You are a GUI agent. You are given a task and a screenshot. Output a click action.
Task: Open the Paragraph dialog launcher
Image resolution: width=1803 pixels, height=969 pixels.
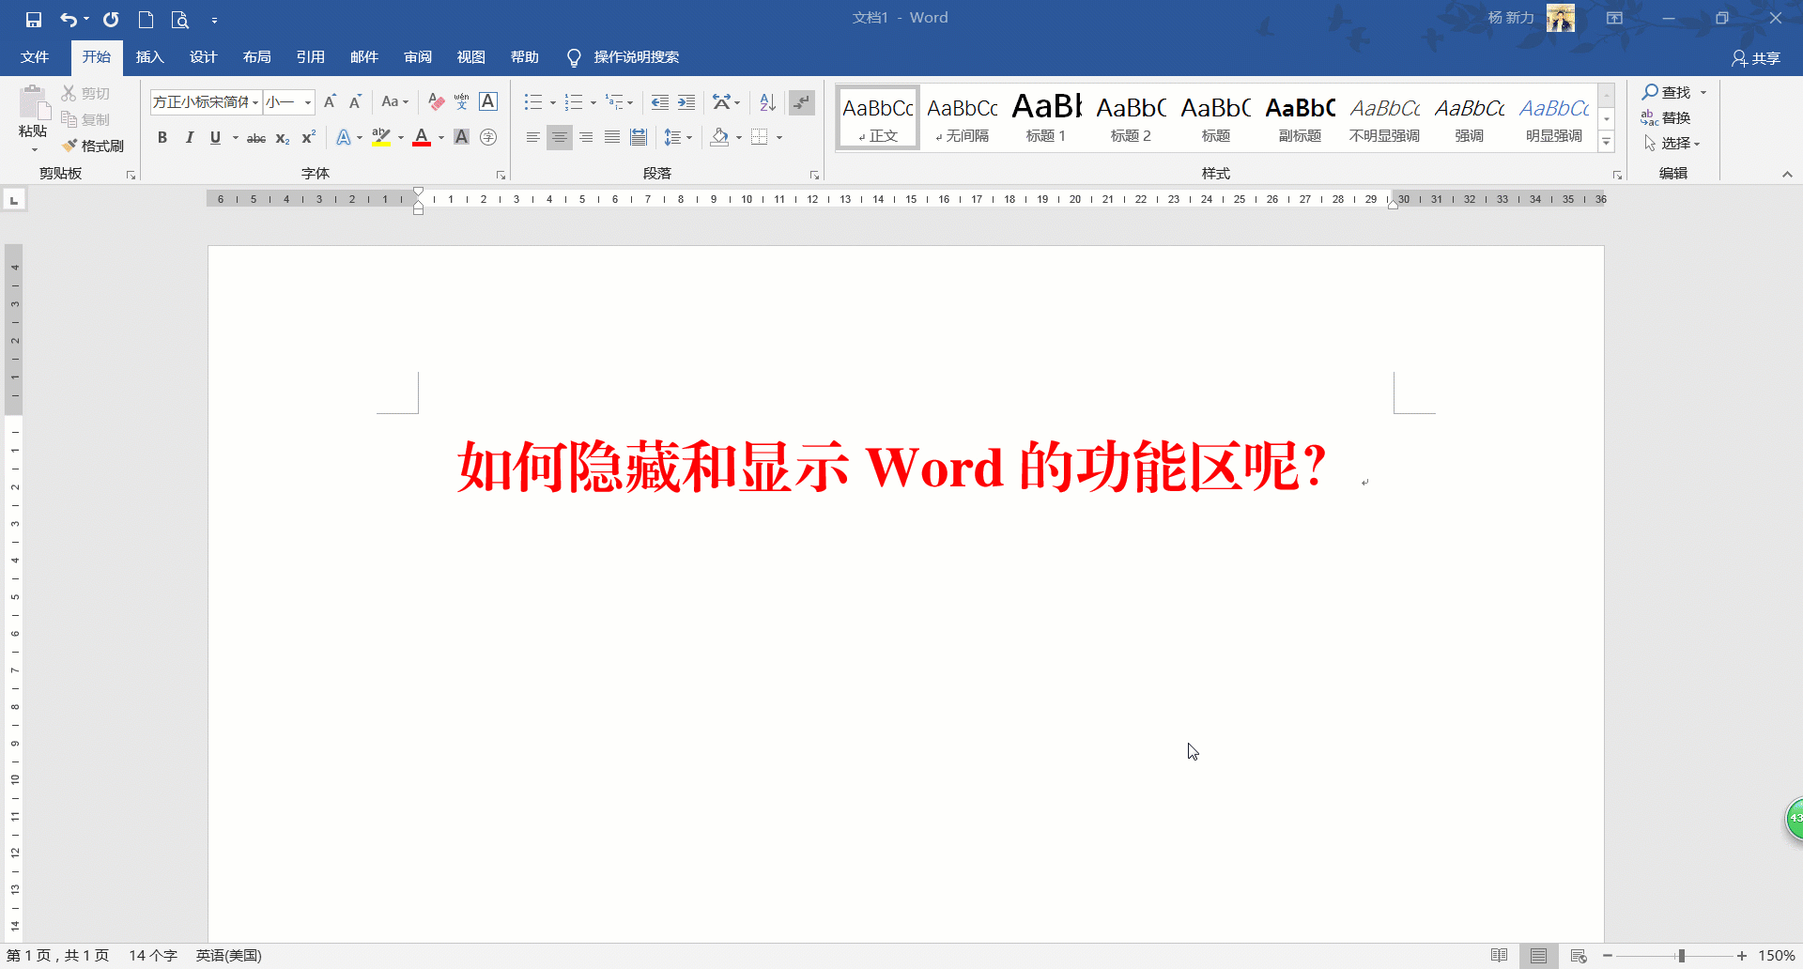814,176
